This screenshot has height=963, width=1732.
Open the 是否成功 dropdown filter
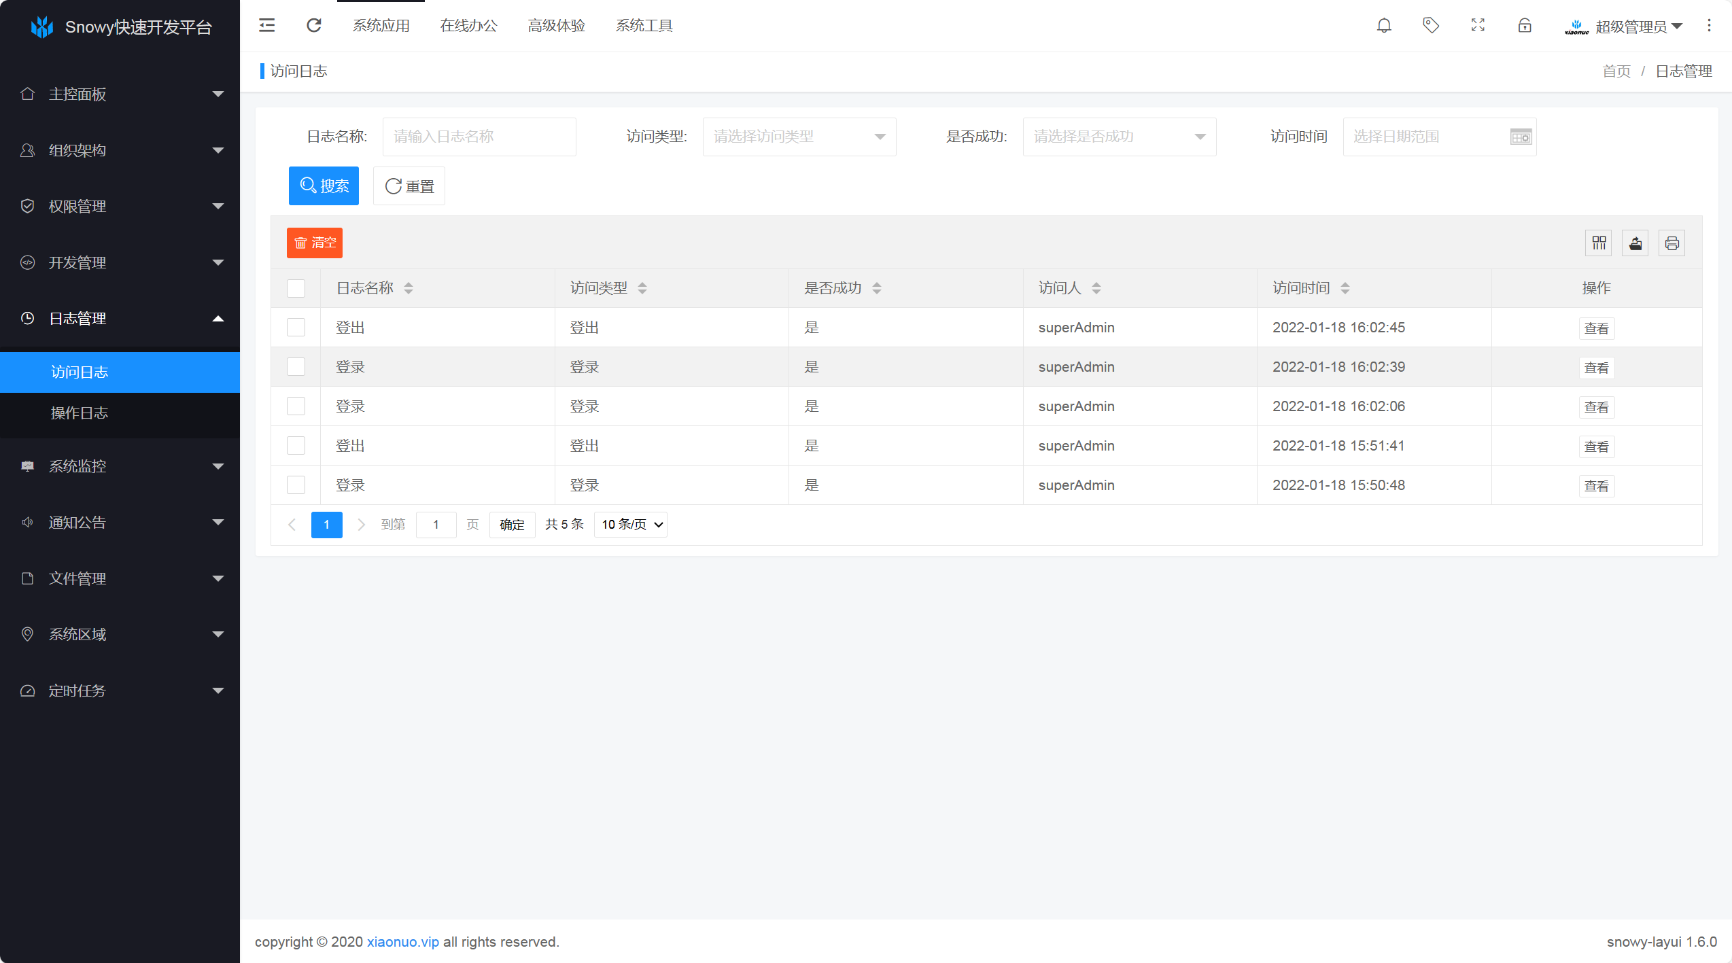coord(1119,137)
